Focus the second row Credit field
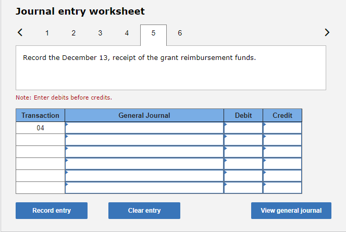This screenshot has height=232, width=346. coord(282,140)
